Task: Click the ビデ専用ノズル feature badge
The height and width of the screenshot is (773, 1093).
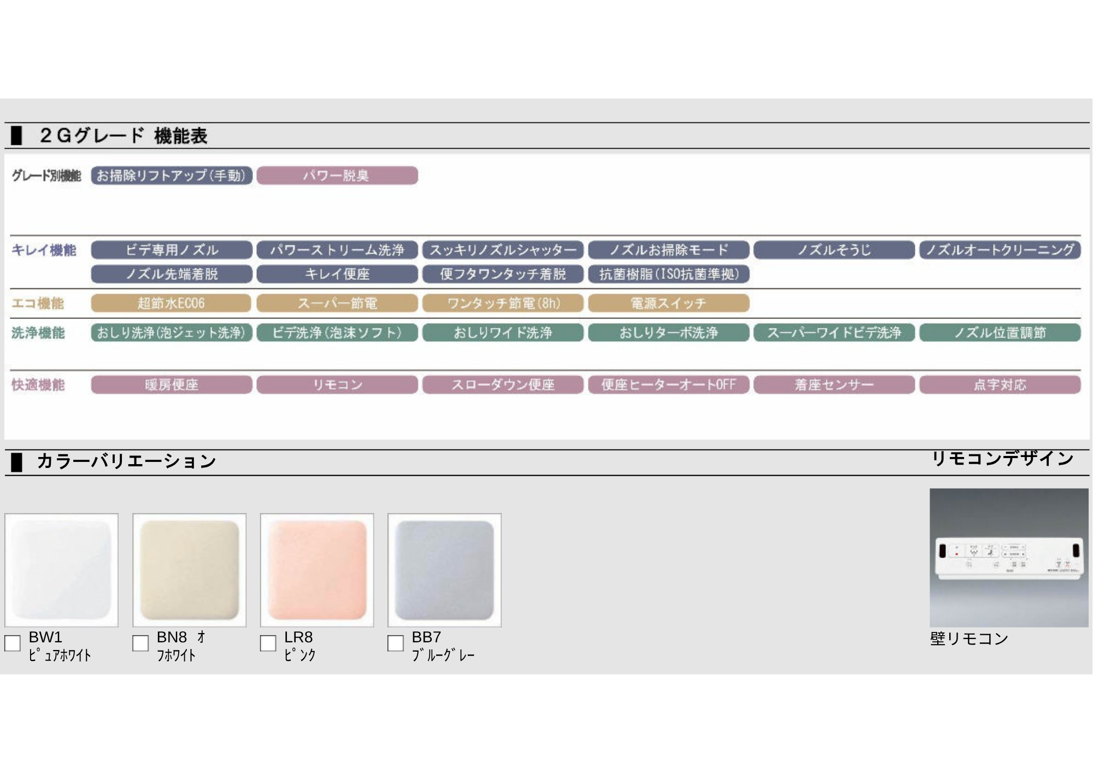Action: pos(172,250)
